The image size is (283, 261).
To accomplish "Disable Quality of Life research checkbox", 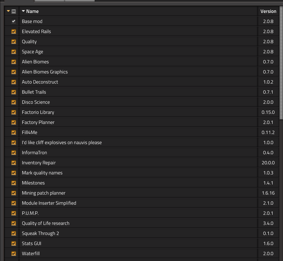I will tap(14, 224).
